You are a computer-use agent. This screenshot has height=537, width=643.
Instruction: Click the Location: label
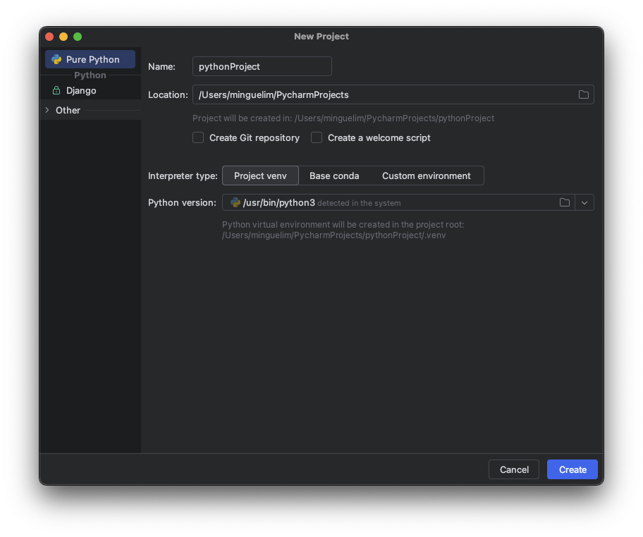point(168,94)
